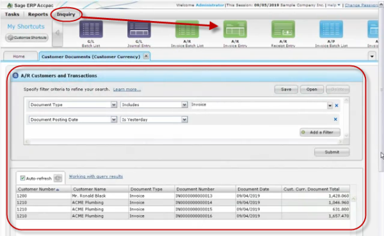Click customer number 1200 cell
The height and width of the screenshot is (236, 384).
coord(44,196)
